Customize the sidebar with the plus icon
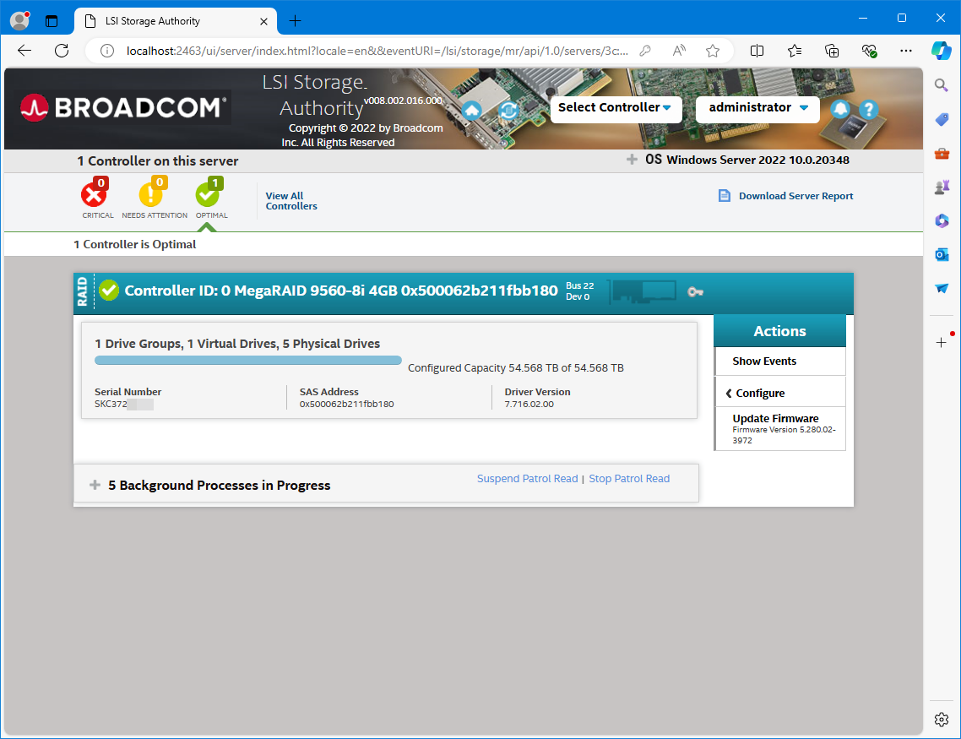This screenshot has width=961, height=739. click(942, 343)
